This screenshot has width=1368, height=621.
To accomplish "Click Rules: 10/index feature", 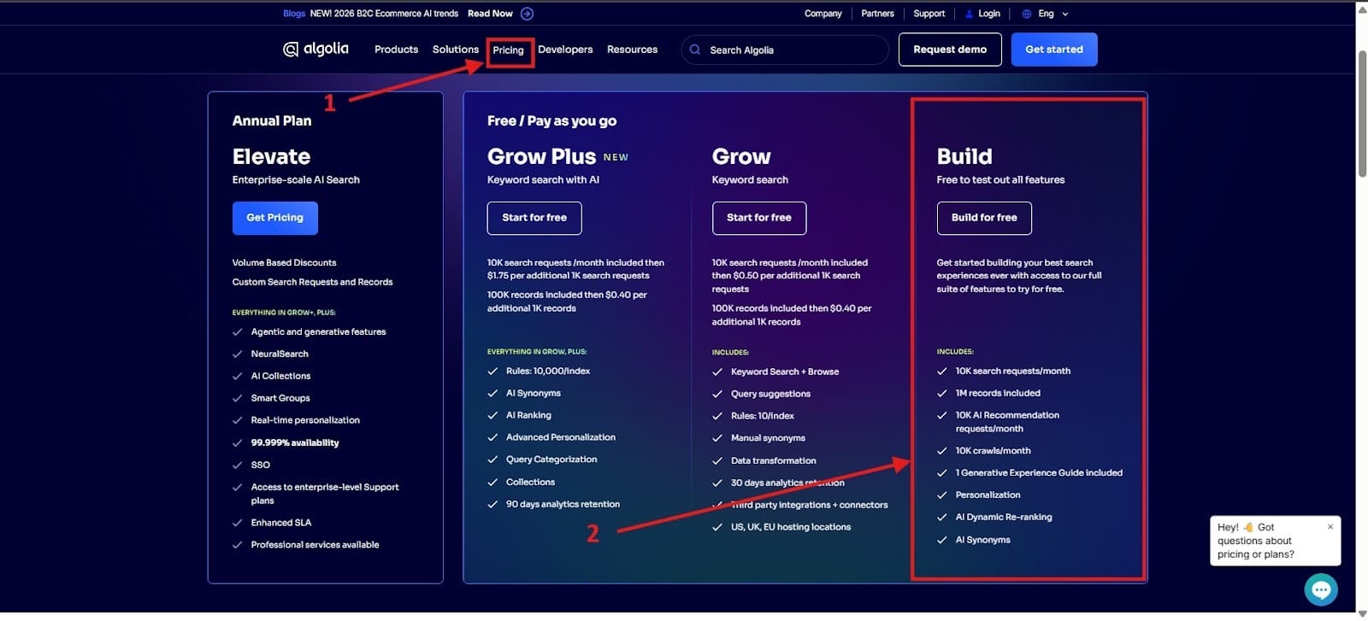I will coord(763,416).
